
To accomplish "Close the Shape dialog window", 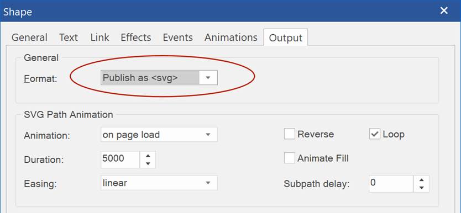I will tap(444, 11).
